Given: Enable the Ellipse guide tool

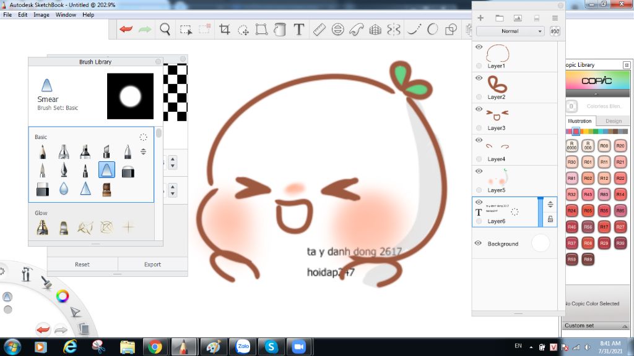Looking at the screenshot, I should [337, 29].
